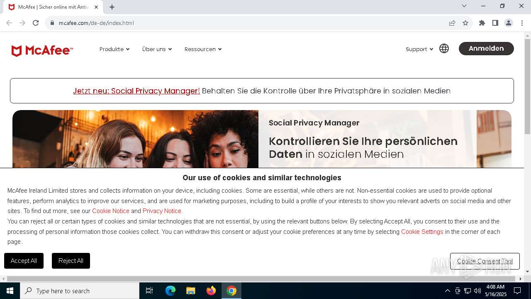Show hidden system tray icons

pyautogui.click(x=447, y=291)
